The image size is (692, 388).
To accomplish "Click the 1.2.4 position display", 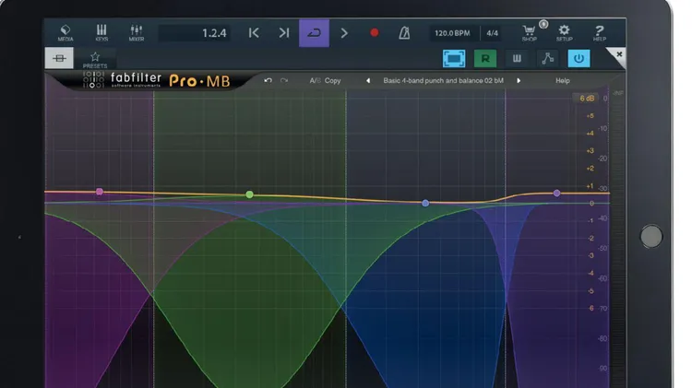I will point(195,33).
